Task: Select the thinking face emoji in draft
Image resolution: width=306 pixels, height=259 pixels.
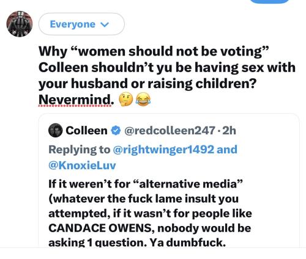Action: 126,100
